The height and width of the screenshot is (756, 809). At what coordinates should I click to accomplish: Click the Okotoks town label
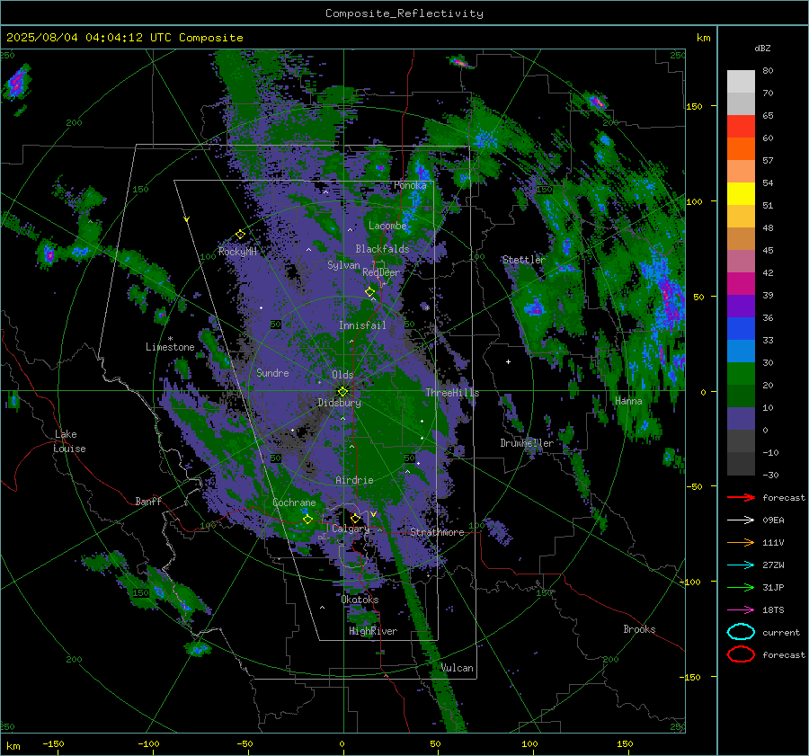point(360,600)
